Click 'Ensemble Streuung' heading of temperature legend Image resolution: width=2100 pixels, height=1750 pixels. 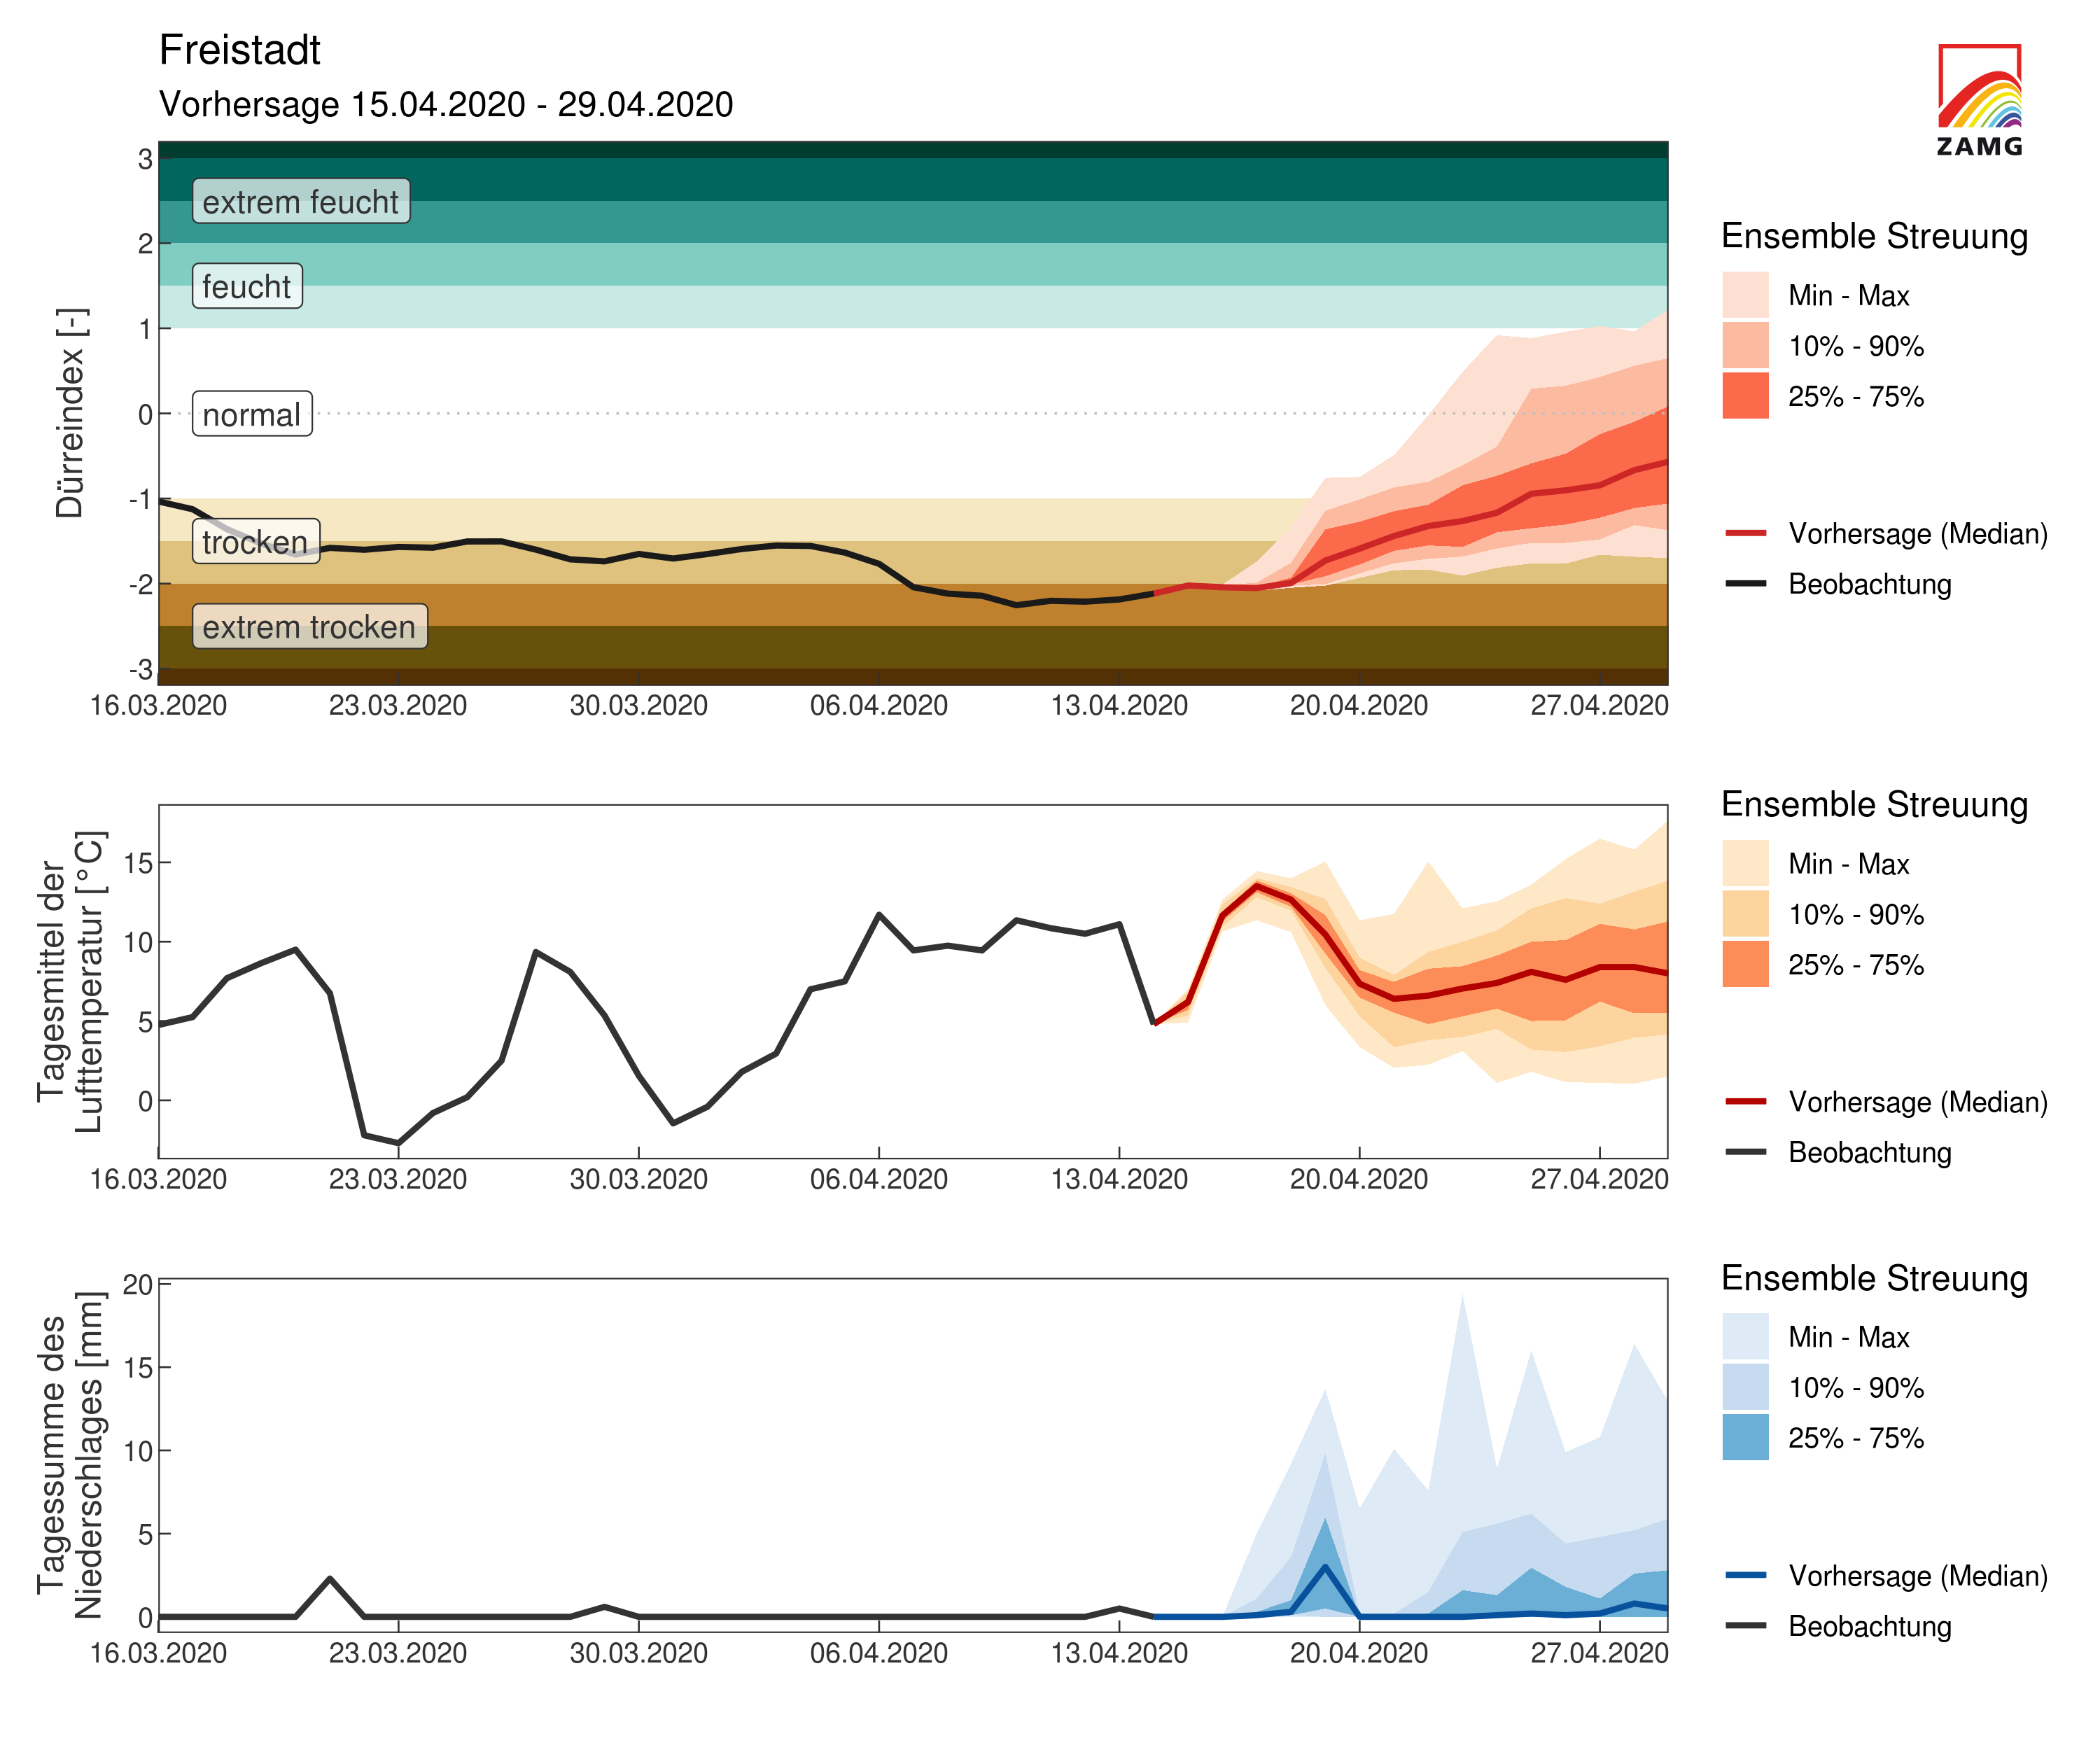click(x=1874, y=804)
